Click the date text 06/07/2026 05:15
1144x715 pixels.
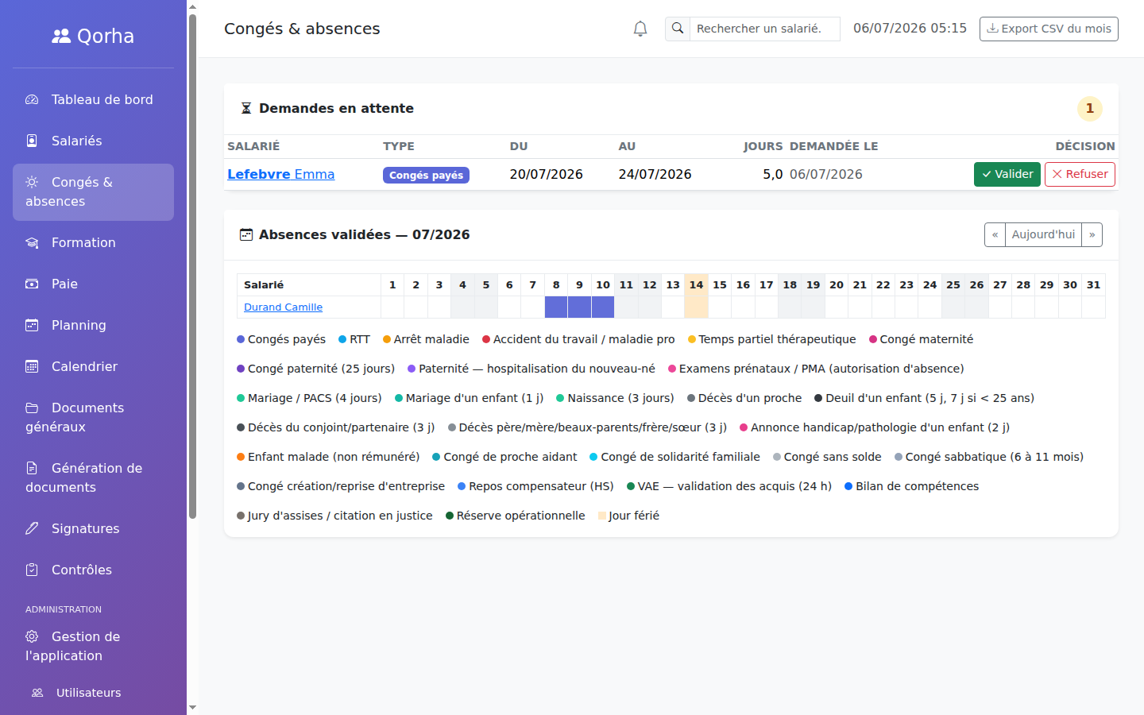pos(910,29)
